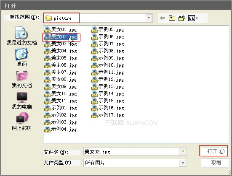Select file 示例10.jpg
Image resolution: width=232 pixels, height=176 pixels.
[x=107, y=65]
